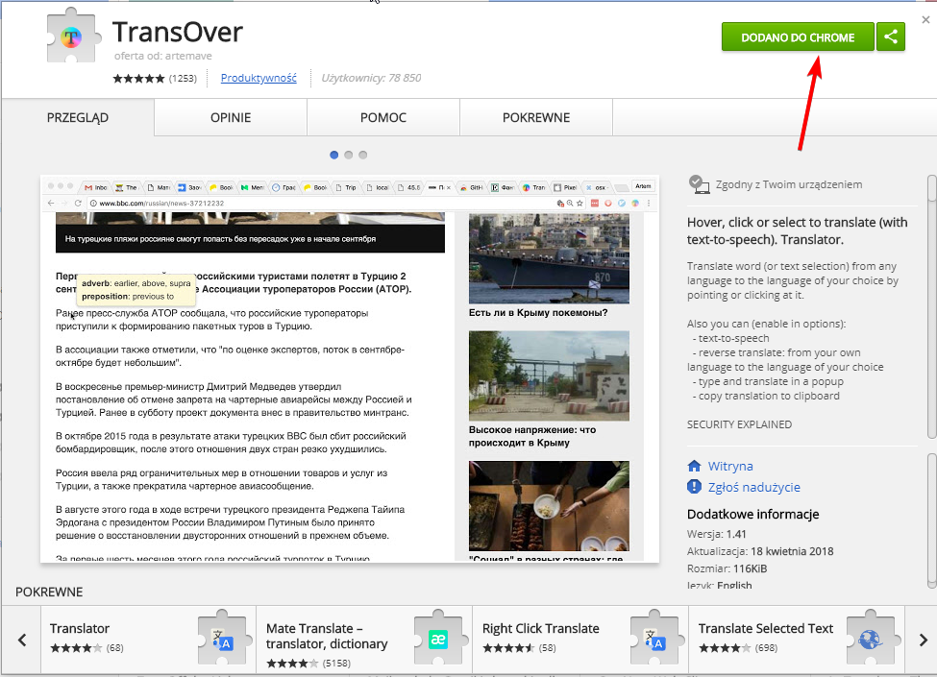The width and height of the screenshot is (937, 677).
Task: Click the TransOver puzzle-piece extension icon
Action: pos(72,36)
